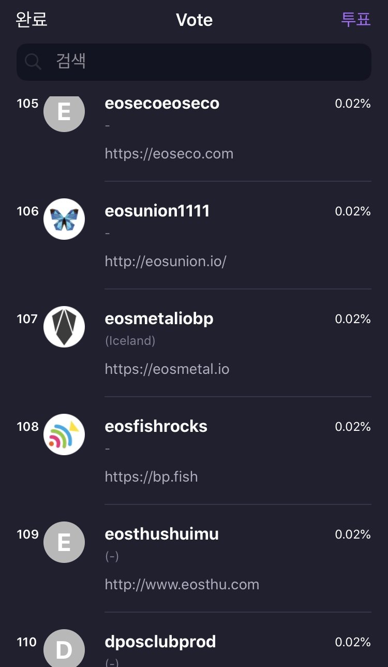Select the eosecoeoseco producer name
The image size is (388, 667).
pyautogui.click(x=162, y=104)
